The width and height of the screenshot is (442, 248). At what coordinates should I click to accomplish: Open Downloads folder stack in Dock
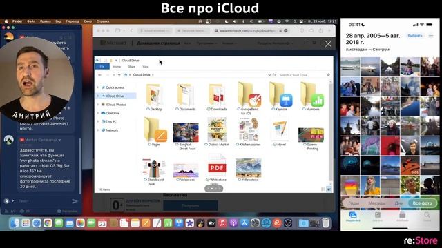(x=304, y=223)
